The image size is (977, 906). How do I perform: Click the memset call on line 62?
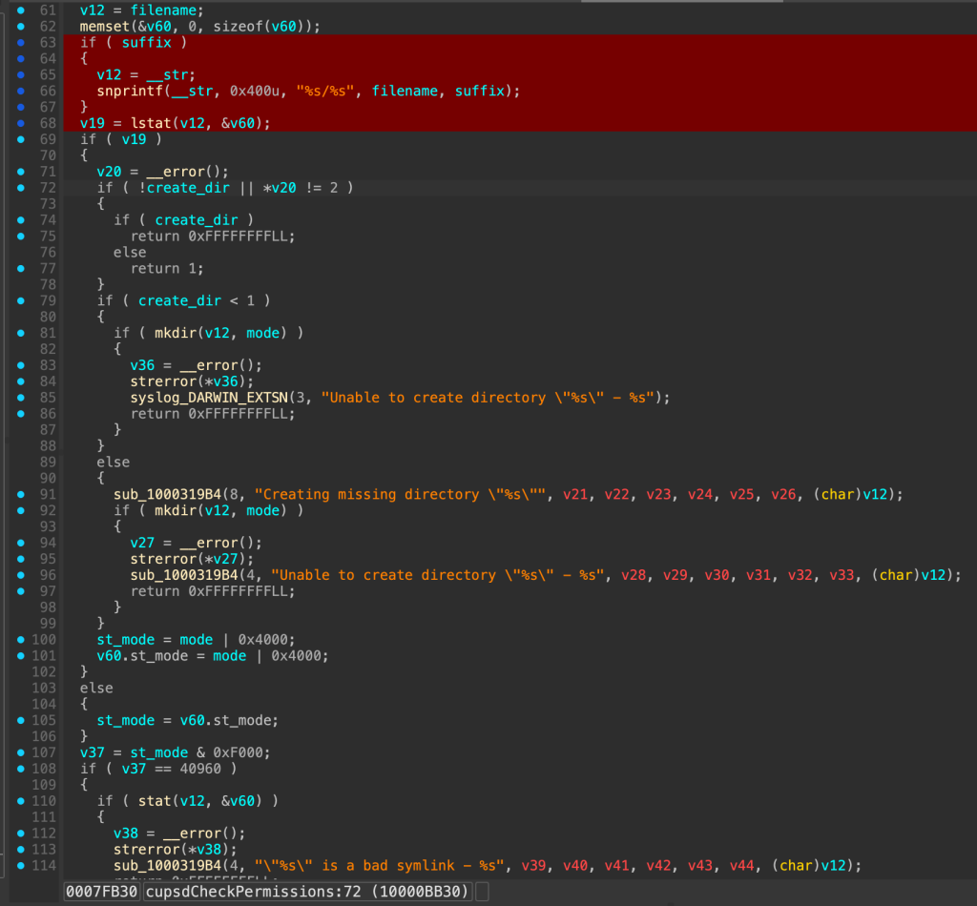(104, 26)
